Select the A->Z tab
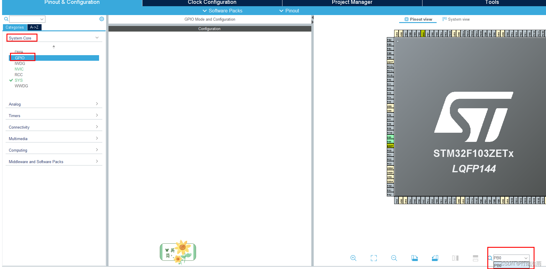Viewport: 546px width, 269px height. tap(34, 27)
